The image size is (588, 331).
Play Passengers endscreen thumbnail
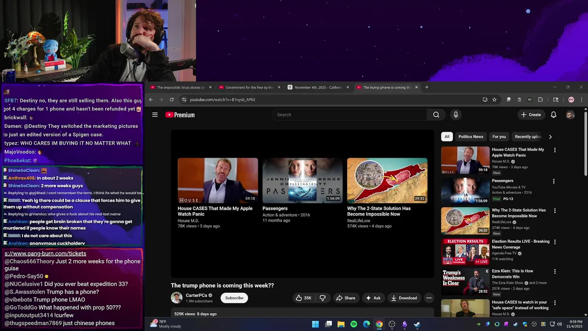tap(302, 181)
